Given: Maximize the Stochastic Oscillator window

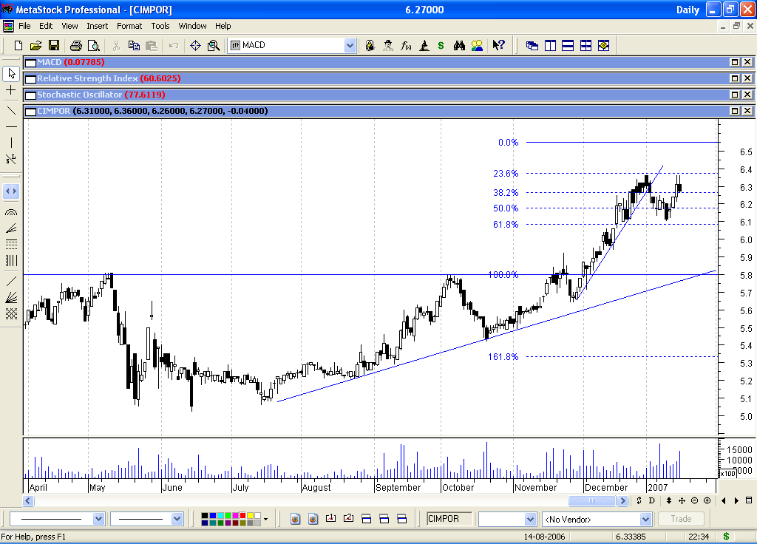Looking at the screenshot, I should click(735, 95).
